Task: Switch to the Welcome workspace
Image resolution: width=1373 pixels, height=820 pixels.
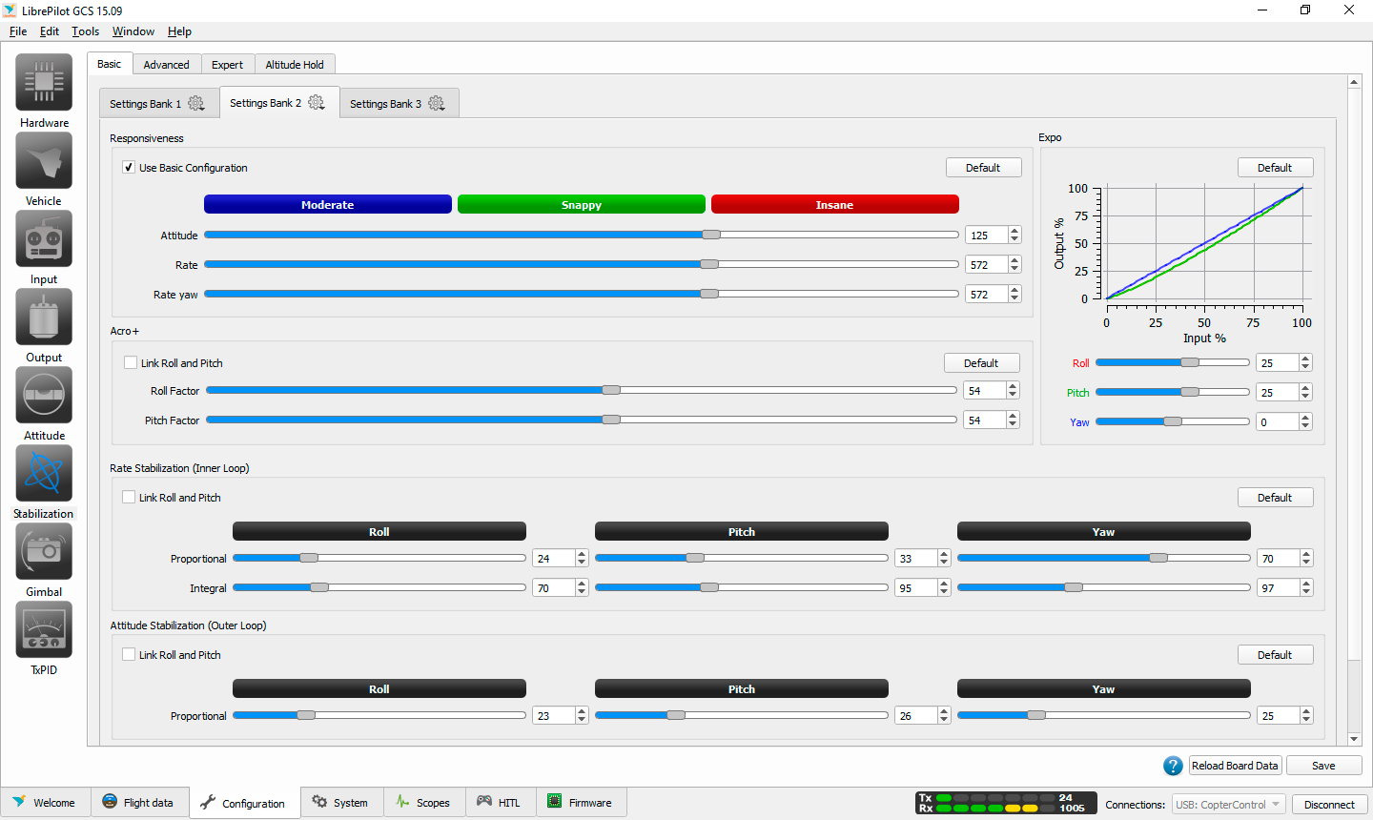Action: coord(45,803)
